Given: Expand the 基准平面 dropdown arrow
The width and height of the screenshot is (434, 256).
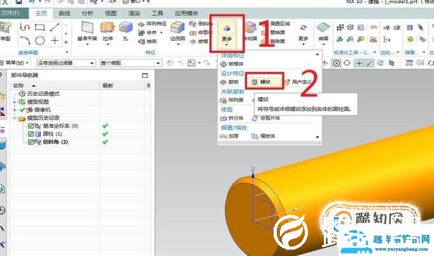Looking at the screenshot, I should [x=87, y=44].
